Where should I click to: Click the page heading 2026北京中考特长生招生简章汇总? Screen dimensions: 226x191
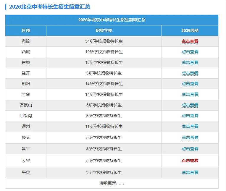coord(50,7)
